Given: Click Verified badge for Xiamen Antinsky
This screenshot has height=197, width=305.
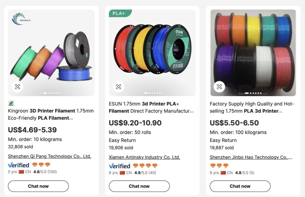Looking at the screenshot, I should [120, 166].
